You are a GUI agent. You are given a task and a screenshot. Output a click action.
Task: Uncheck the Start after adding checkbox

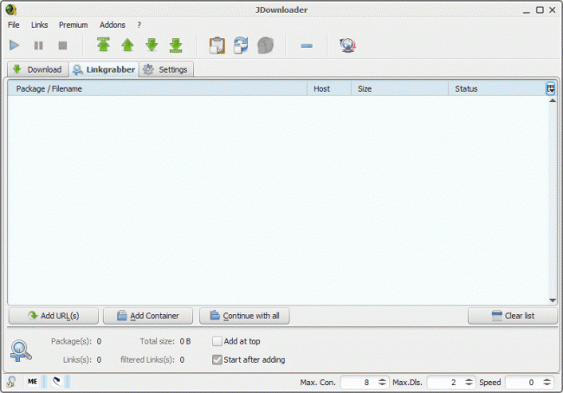click(x=217, y=359)
